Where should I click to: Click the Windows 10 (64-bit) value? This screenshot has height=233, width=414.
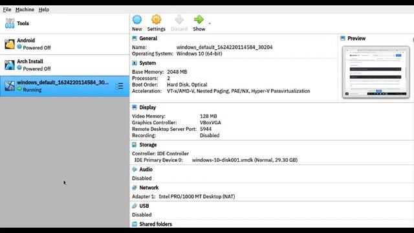coord(199,54)
